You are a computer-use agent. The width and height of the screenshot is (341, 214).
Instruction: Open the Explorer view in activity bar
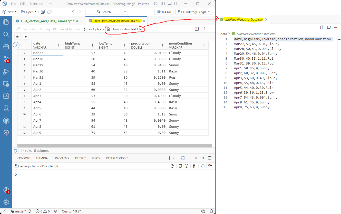[x=6, y=22]
